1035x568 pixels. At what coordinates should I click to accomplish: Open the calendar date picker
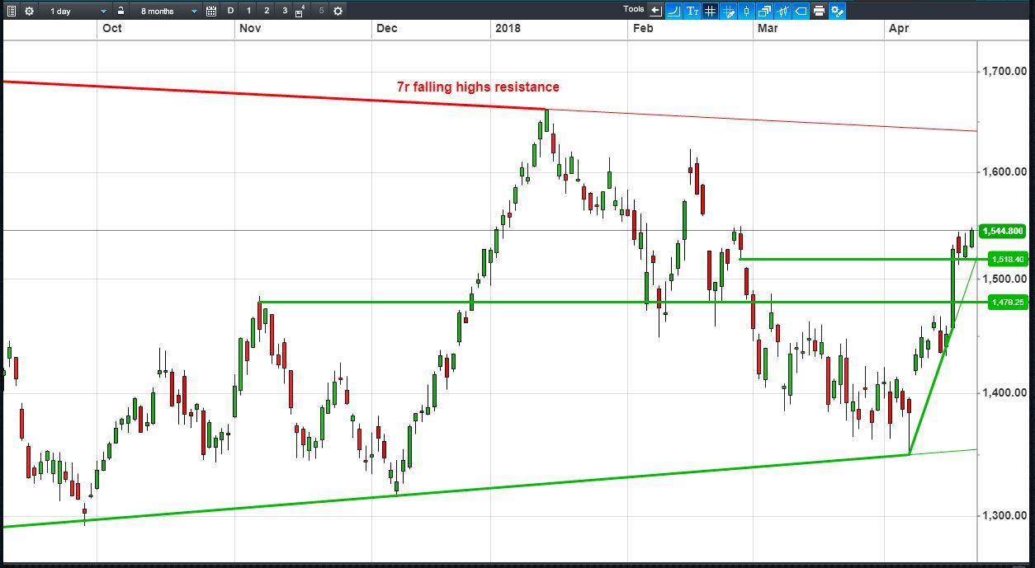click(211, 12)
